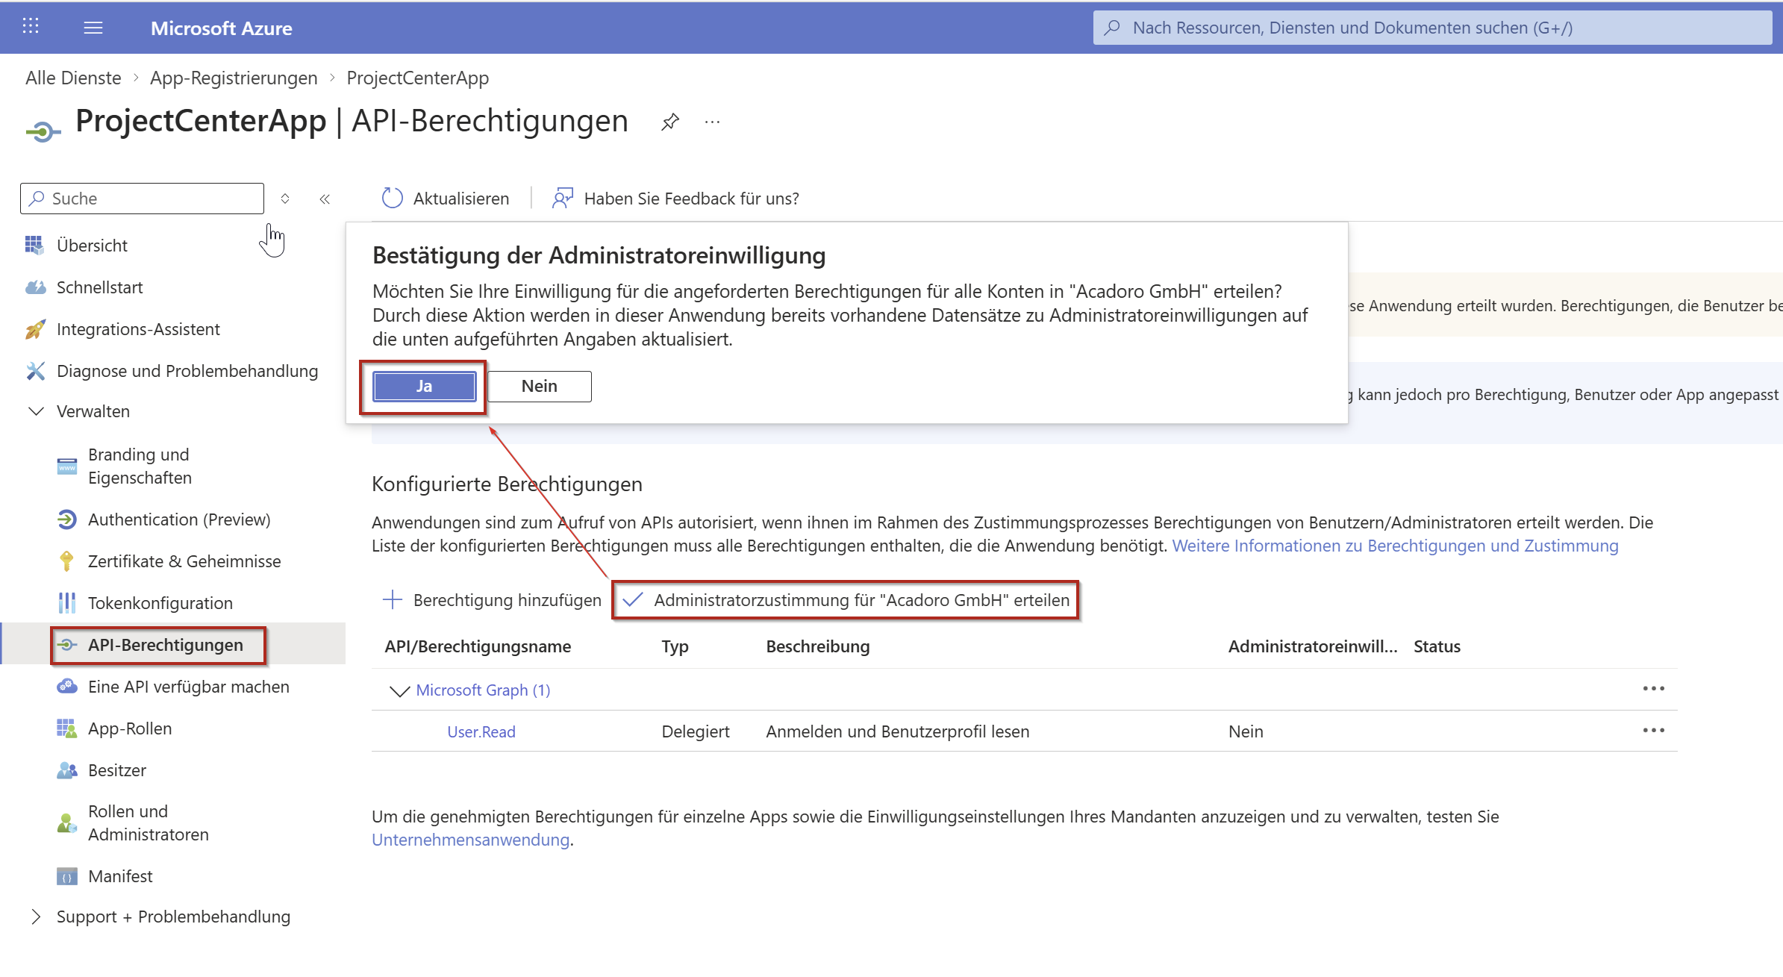Viewport: 1783px width, 977px height.
Task: Open ProjectCenterApp breadcrumb link
Action: point(418,78)
